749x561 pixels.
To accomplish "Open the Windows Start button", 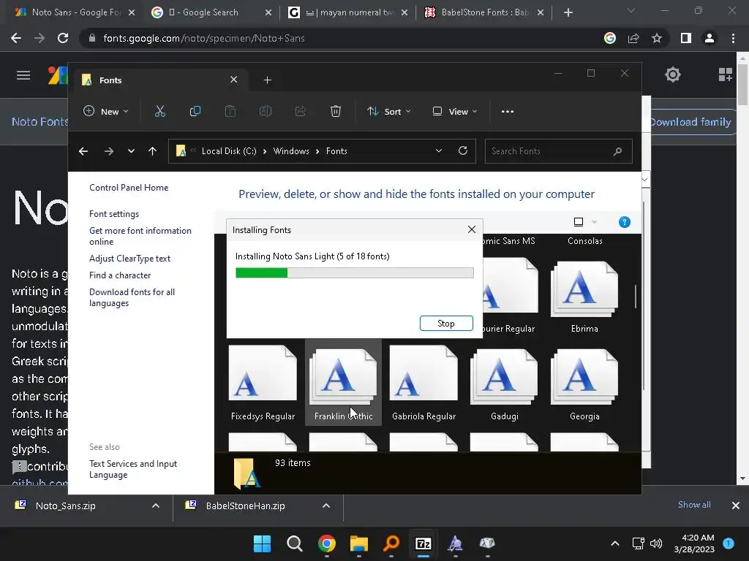I will 262,543.
